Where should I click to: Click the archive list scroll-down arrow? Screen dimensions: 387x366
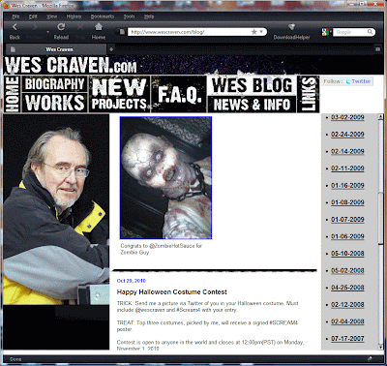(380, 347)
